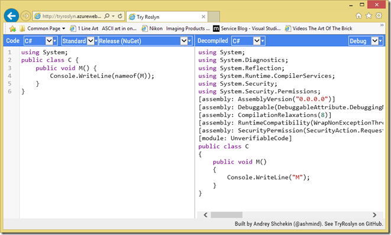Screen dimensions: 391x235
Task: Click the browser Back arrow button
Action: point(11,16)
